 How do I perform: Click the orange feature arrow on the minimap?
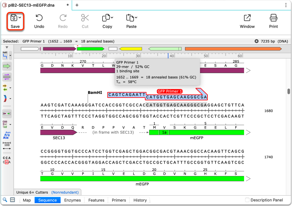233,49
